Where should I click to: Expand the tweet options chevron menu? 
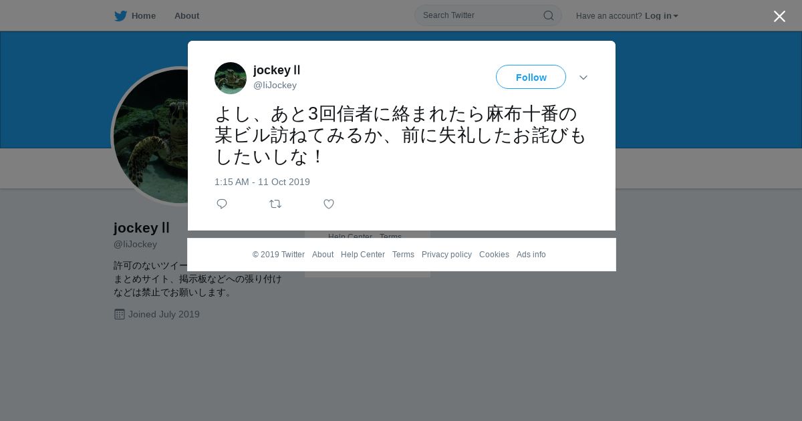point(583,78)
